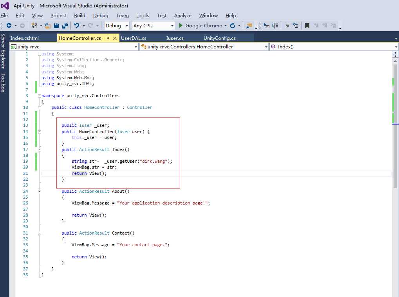This screenshot has height=297, width=399.
Task: Open the Edit menu
Action: [x=20, y=16]
